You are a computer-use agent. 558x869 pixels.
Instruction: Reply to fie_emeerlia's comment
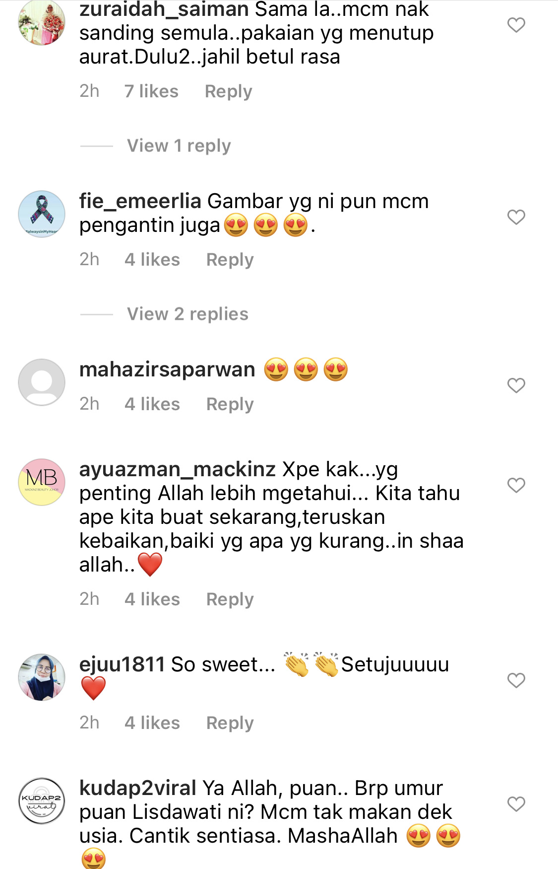point(230,260)
